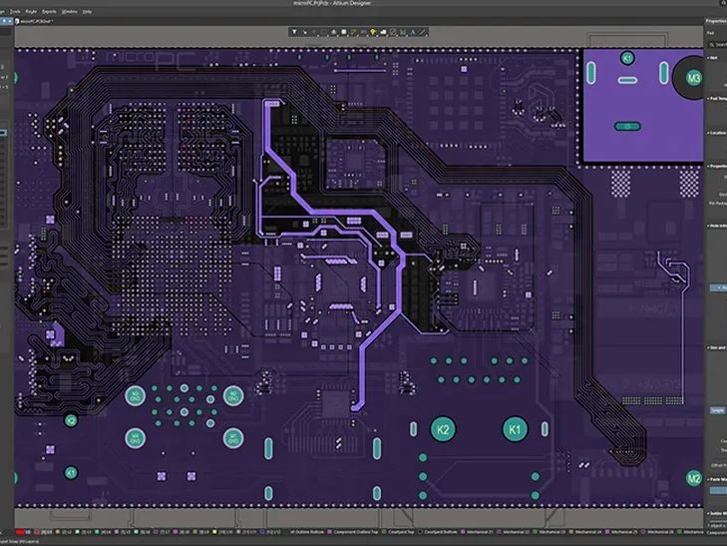This screenshot has height=546, width=727.
Task: Click the red LS layer color swatch
Action: [x=19, y=532]
